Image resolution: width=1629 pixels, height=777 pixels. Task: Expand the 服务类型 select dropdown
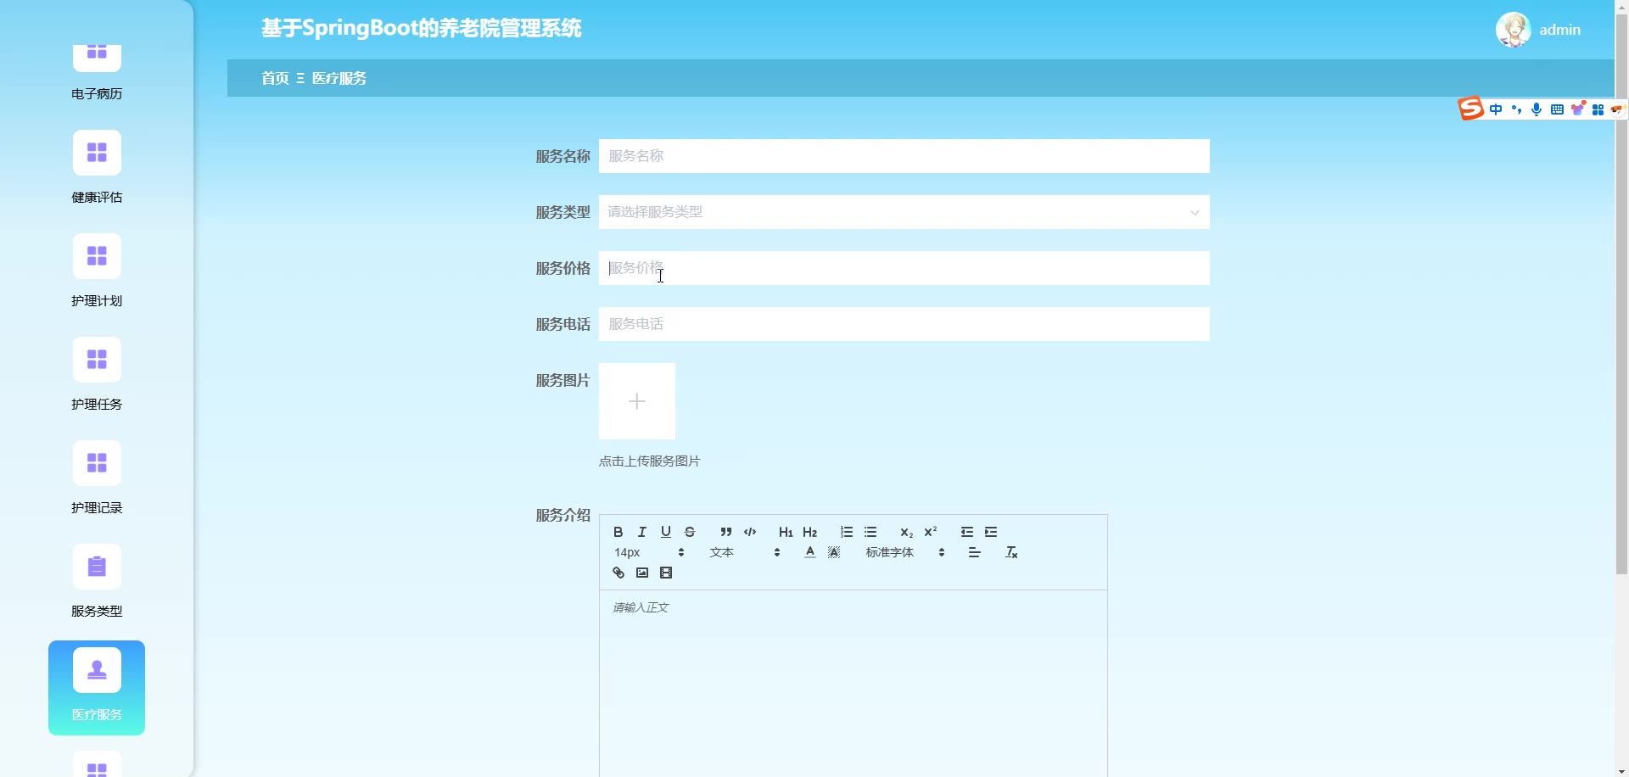tap(904, 212)
